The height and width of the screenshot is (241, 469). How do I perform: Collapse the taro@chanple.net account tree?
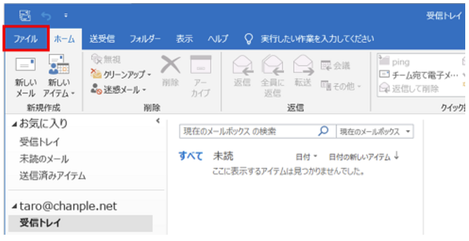point(14,206)
